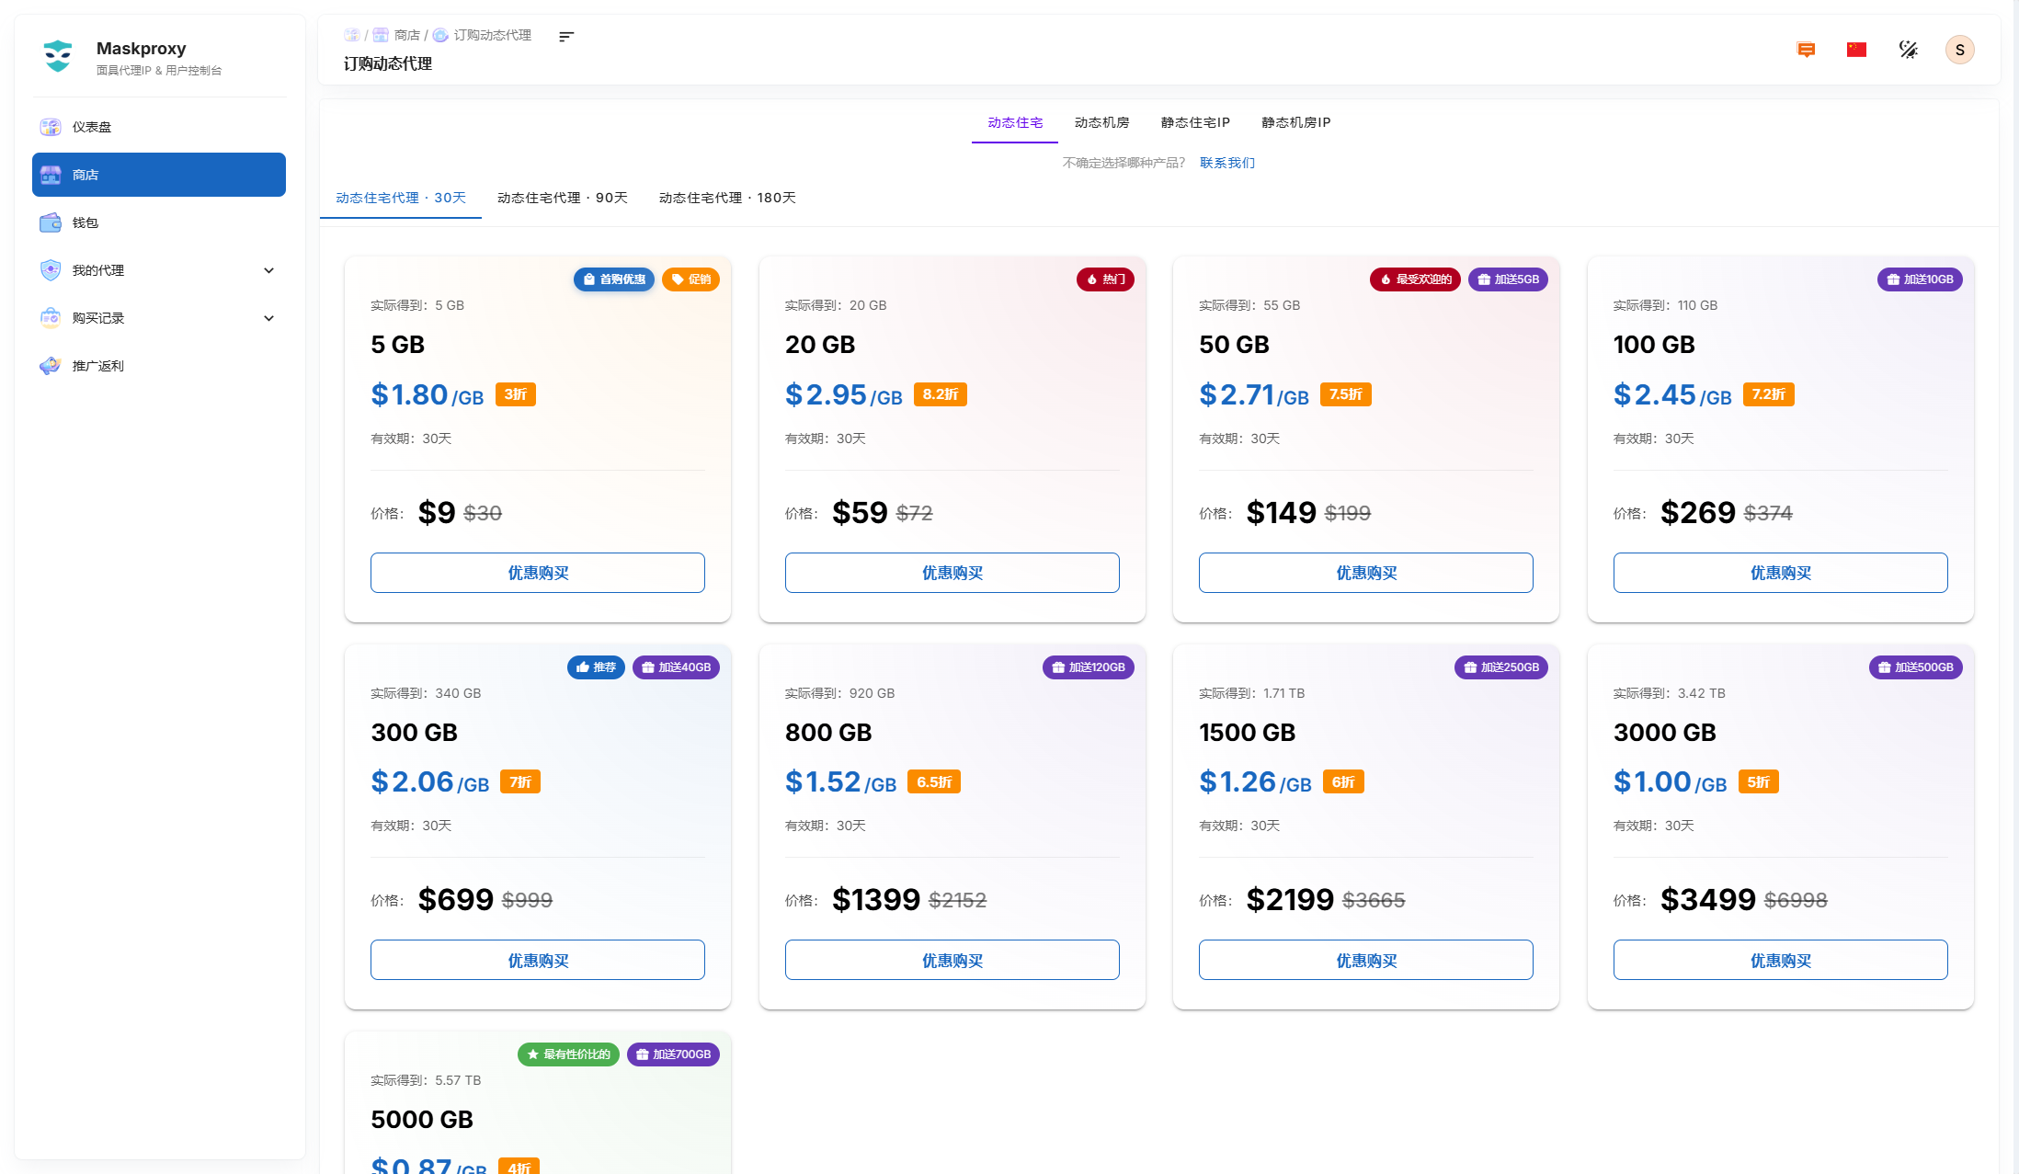Open 仪表盘 in the sidebar

[159, 127]
